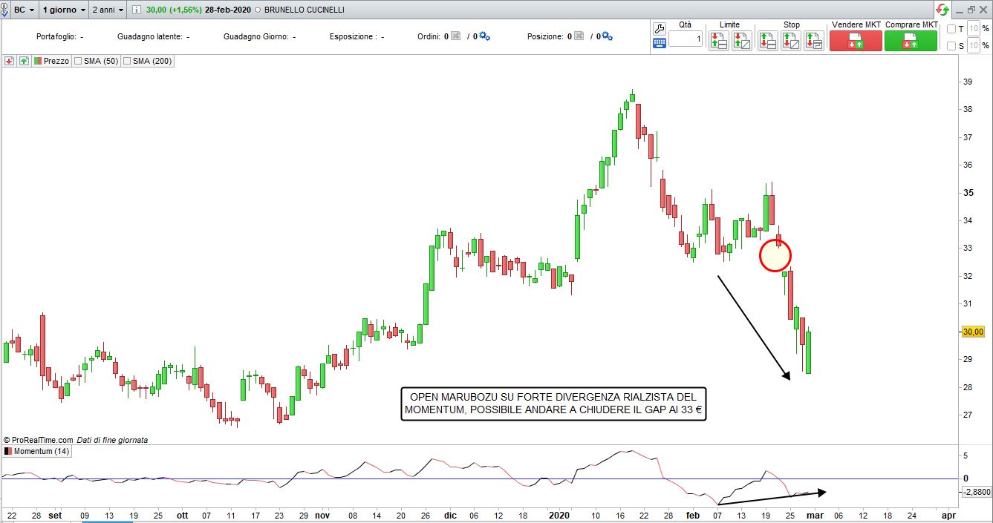Focus the Qtà quantity input field
The width and height of the screenshot is (993, 523).
685,39
